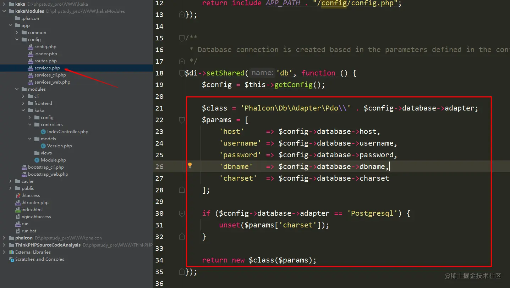Viewport: 510px width, 288px height.
Task: Click the Module.php class icon
Action: click(x=37, y=160)
